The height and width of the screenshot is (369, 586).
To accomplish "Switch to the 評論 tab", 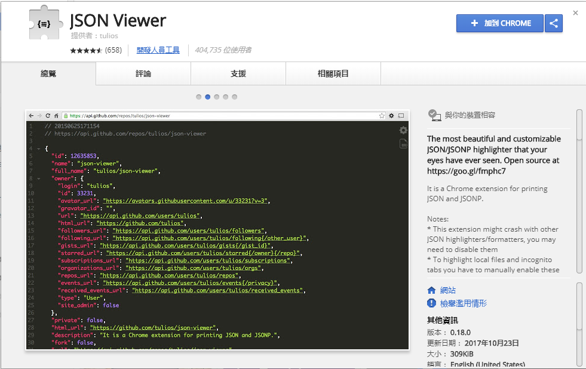I will tap(143, 73).
